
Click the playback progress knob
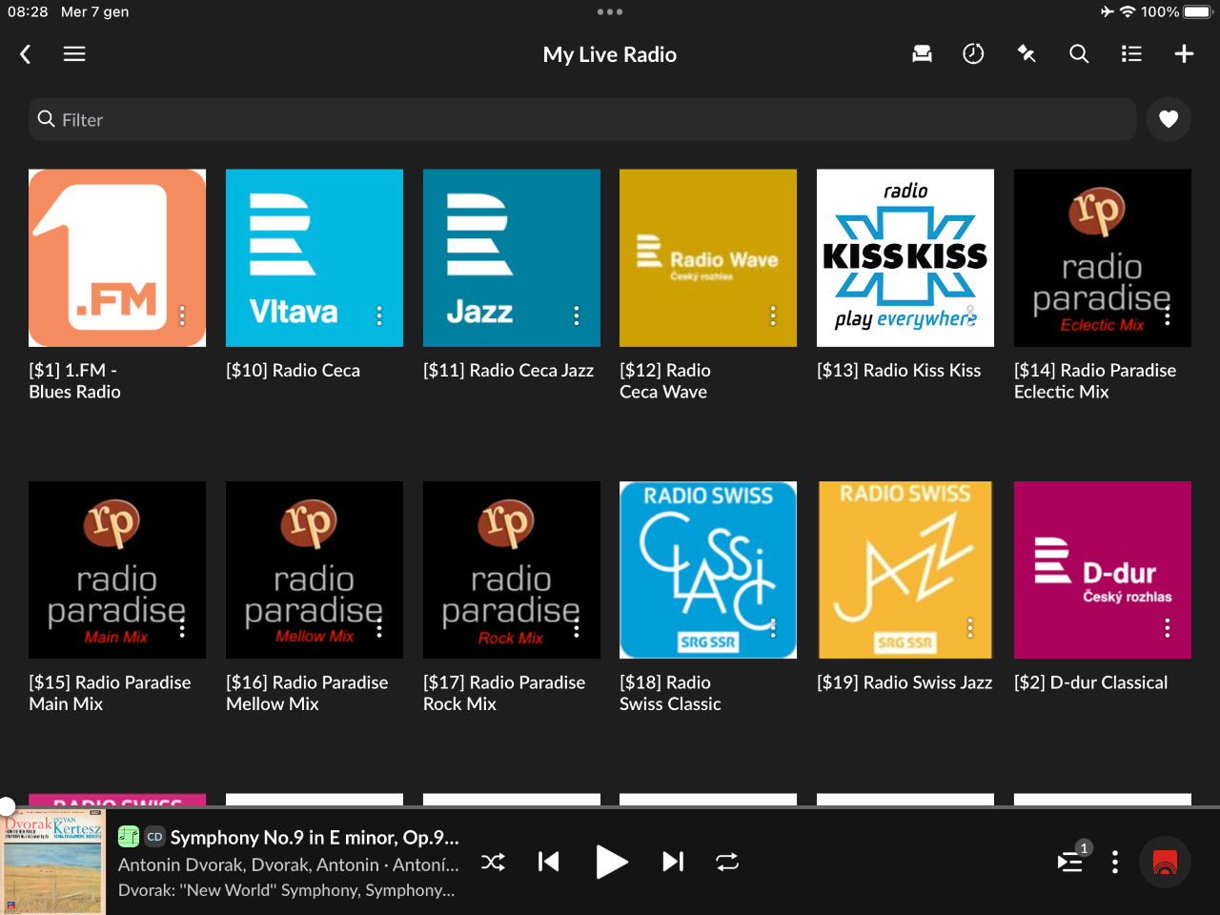7,805
